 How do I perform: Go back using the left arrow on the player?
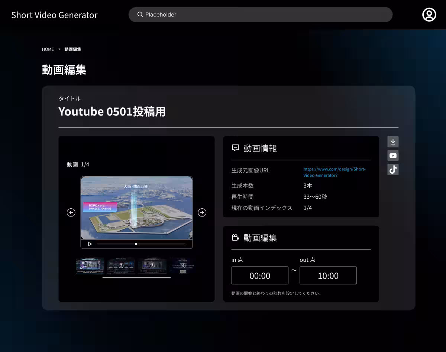click(x=71, y=212)
